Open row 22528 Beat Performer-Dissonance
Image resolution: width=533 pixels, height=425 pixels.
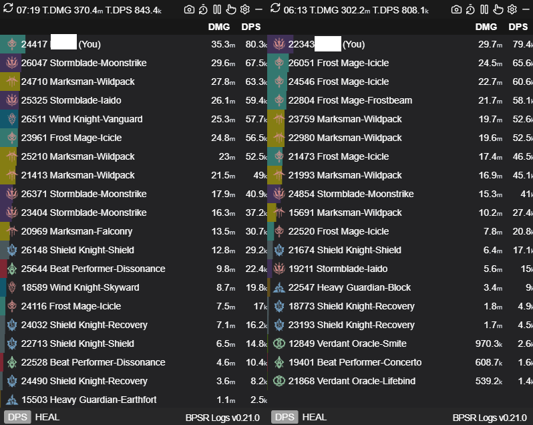[x=134, y=362]
